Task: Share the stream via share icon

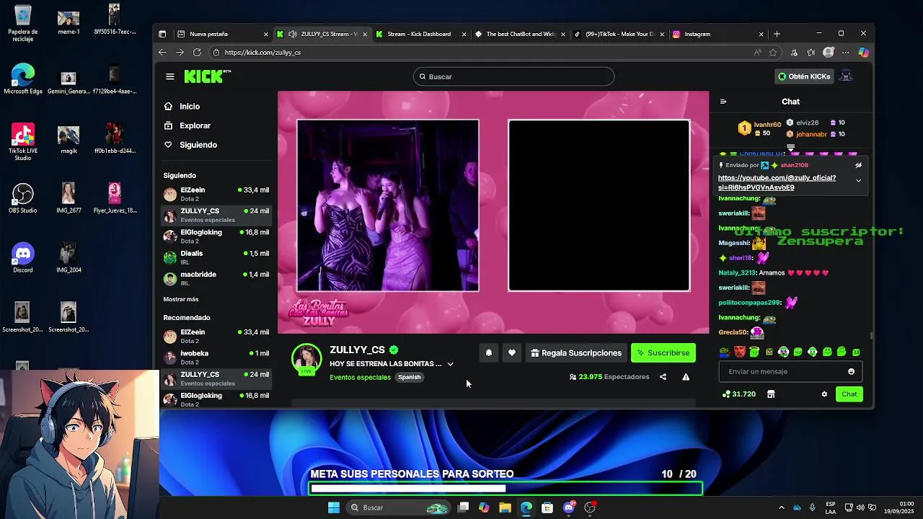Action: tap(663, 377)
